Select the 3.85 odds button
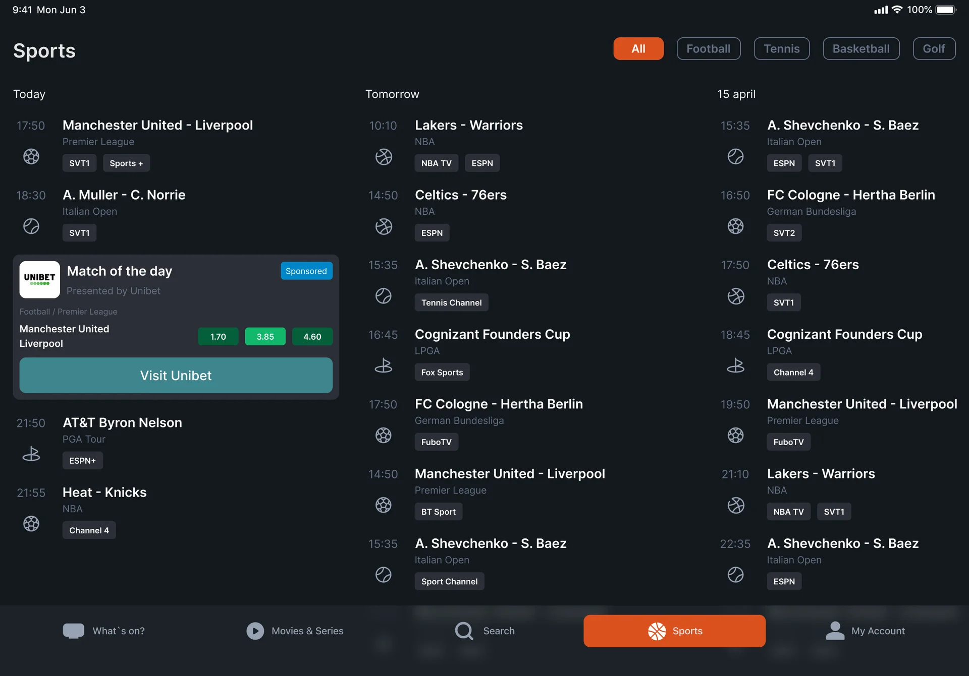 click(265, 337)
